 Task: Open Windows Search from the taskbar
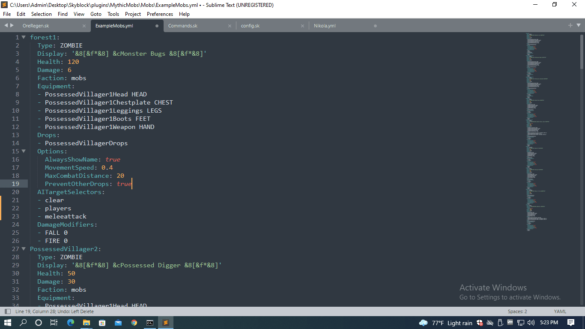click(23, 323)
